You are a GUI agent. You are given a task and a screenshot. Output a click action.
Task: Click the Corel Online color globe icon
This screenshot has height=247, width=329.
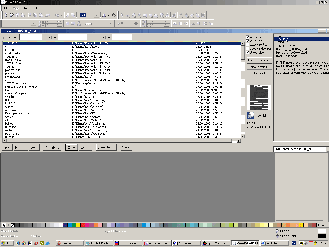click(114, 15)
